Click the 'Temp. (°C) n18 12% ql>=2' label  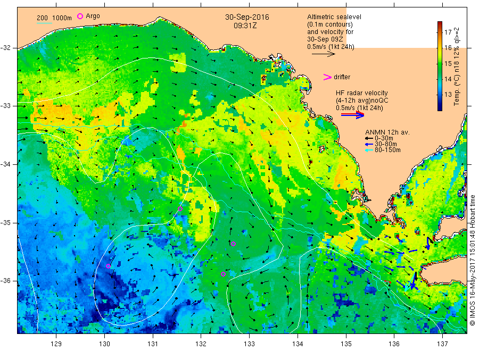457,66
